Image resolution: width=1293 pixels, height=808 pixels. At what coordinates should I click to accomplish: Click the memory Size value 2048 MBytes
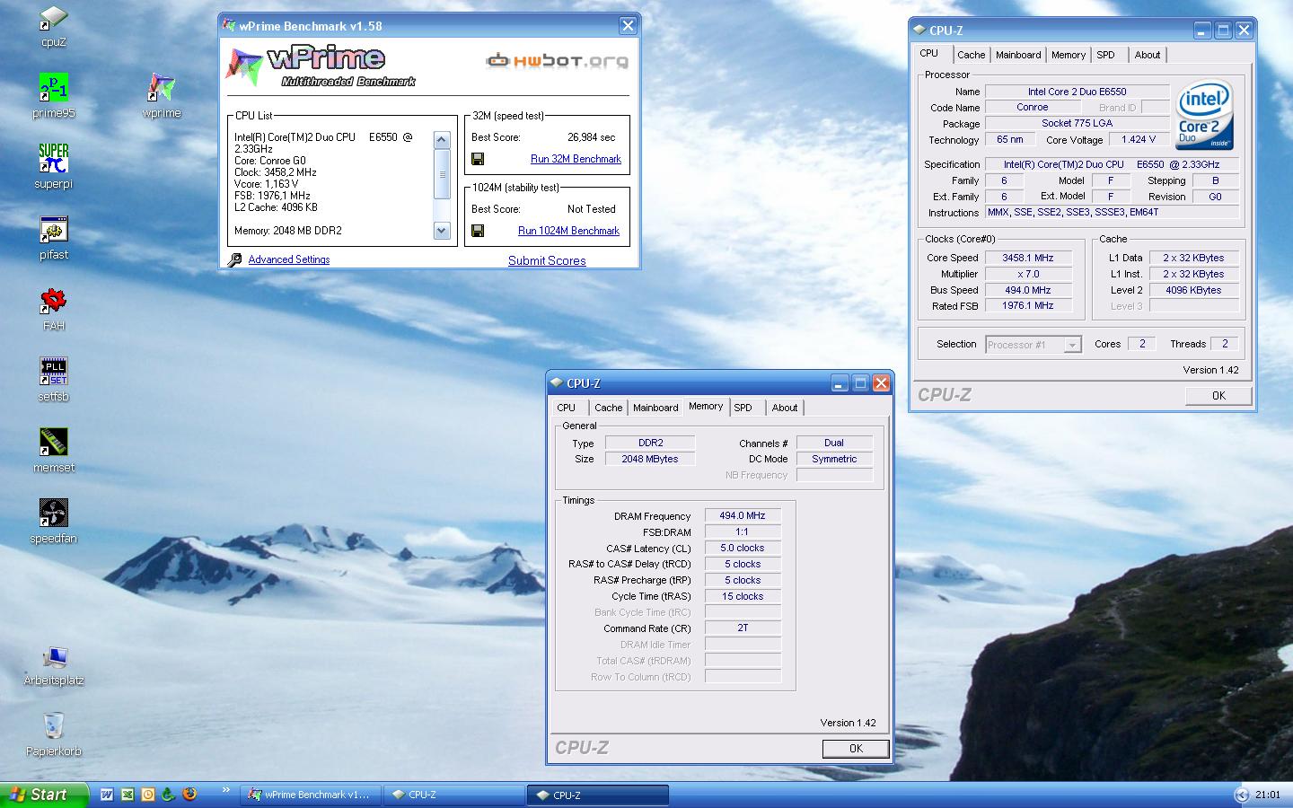(650, 459)
